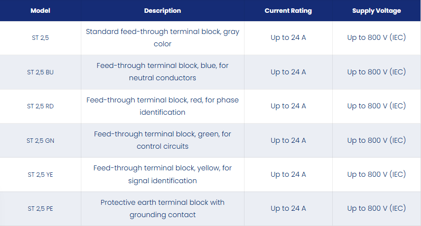Click the current rating for ST 2,5 YE
421x226 pixels.
pos(288,174)
